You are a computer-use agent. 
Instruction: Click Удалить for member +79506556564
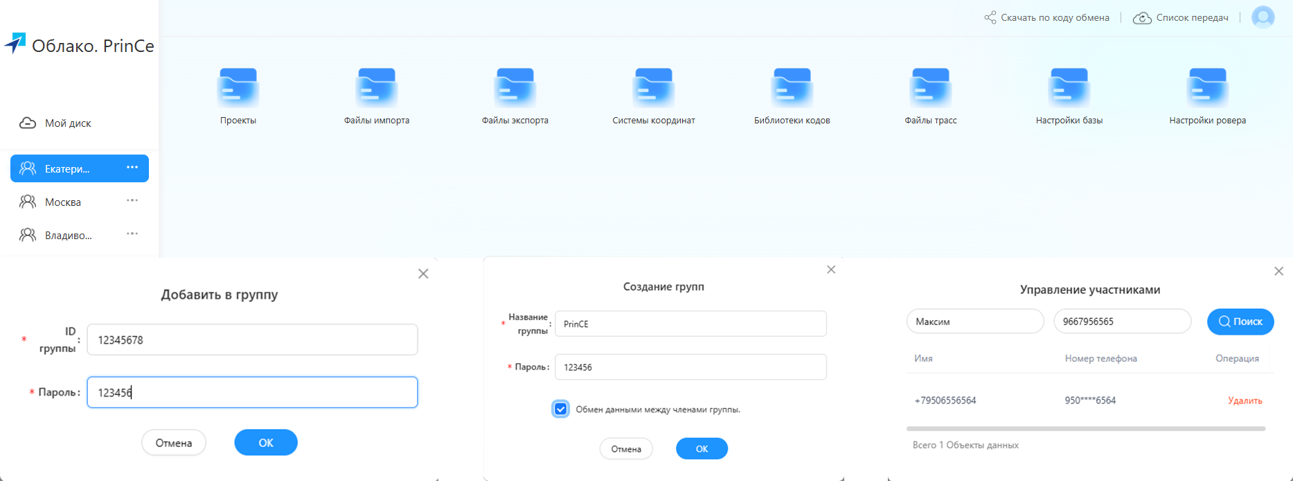pos(1245,401)
